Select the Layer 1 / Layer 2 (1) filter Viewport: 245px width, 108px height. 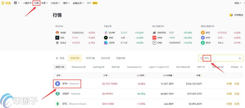(159, 67)
